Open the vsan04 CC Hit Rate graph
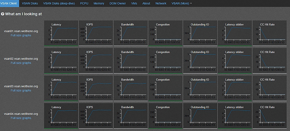Image resolution: width=290 pixels, height=131 pixels. click(x=270, y=116)
